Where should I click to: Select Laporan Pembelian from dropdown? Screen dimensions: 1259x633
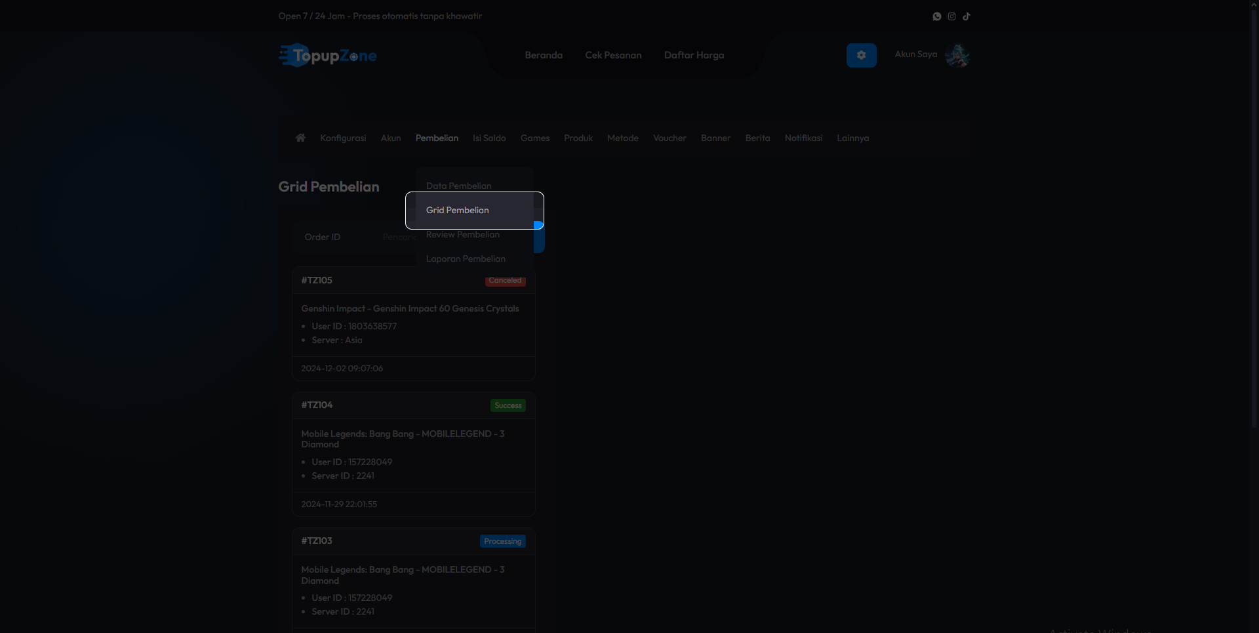tap(474, 258)
